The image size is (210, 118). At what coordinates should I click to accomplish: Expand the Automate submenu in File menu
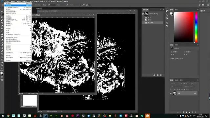tap(18, 46)
